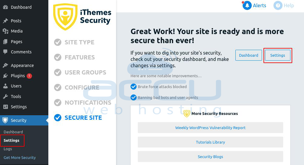The height and width of the screenshot is (165, 304).
Task: Click the SITE TYPE step checkmark
Action: tap(58, 42)
